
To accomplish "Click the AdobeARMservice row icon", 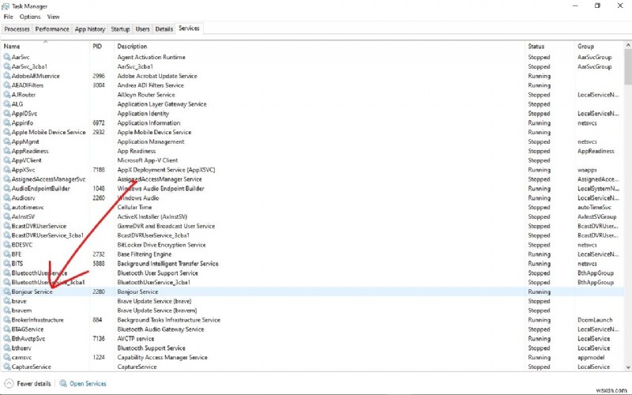I will coord(7,76).
